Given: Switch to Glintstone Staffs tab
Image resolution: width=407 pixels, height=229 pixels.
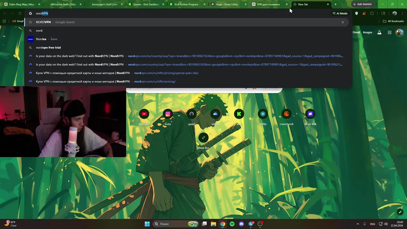Looking at the screenshot, I should click(63, 4).
